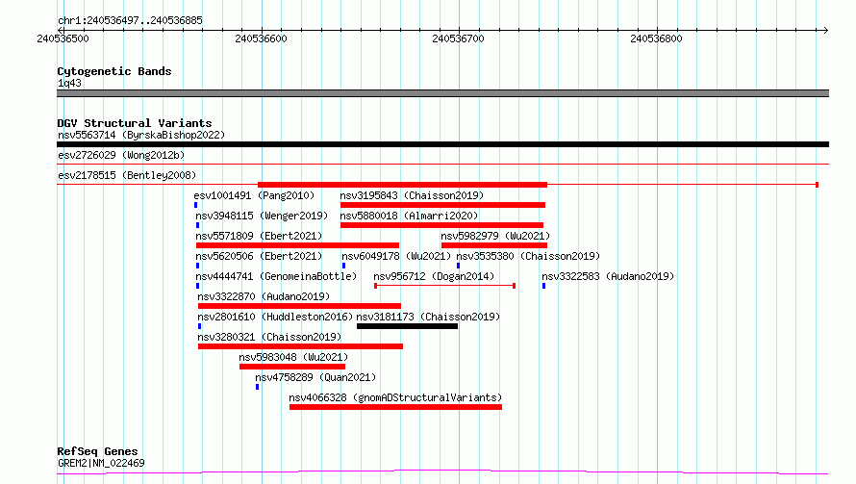Click the black nsv5563714 variant bar
This screenshot has height=484, width=856.
pos(442,144)
